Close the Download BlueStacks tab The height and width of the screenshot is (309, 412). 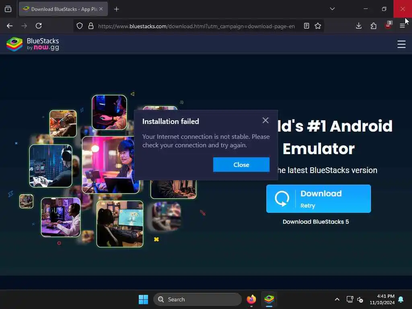[x=101, y=9]
